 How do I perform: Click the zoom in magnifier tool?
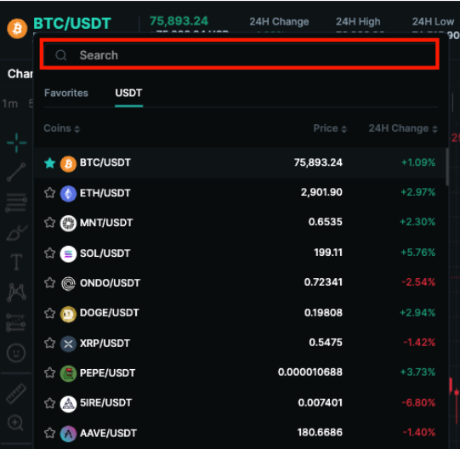(x=15, y=423)
